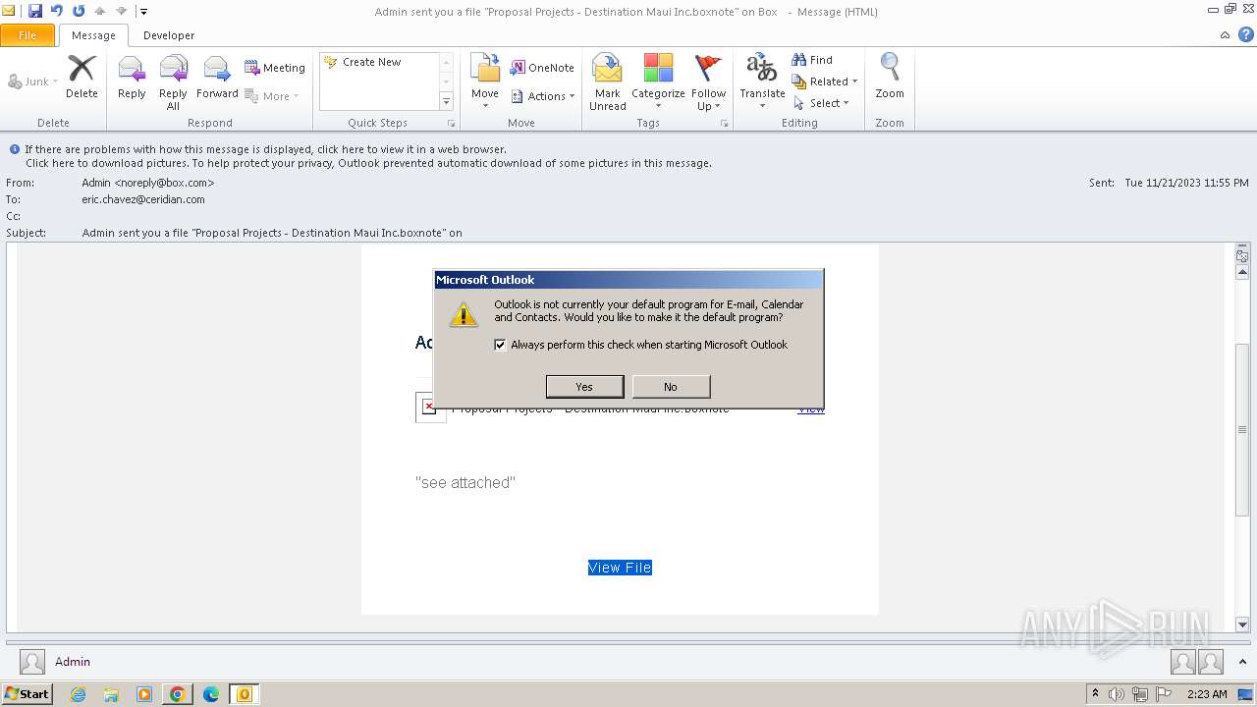Uncheck Always perform this check checkbox
The height and width of the screenshot is (707, 1257).
click(501, 345)
